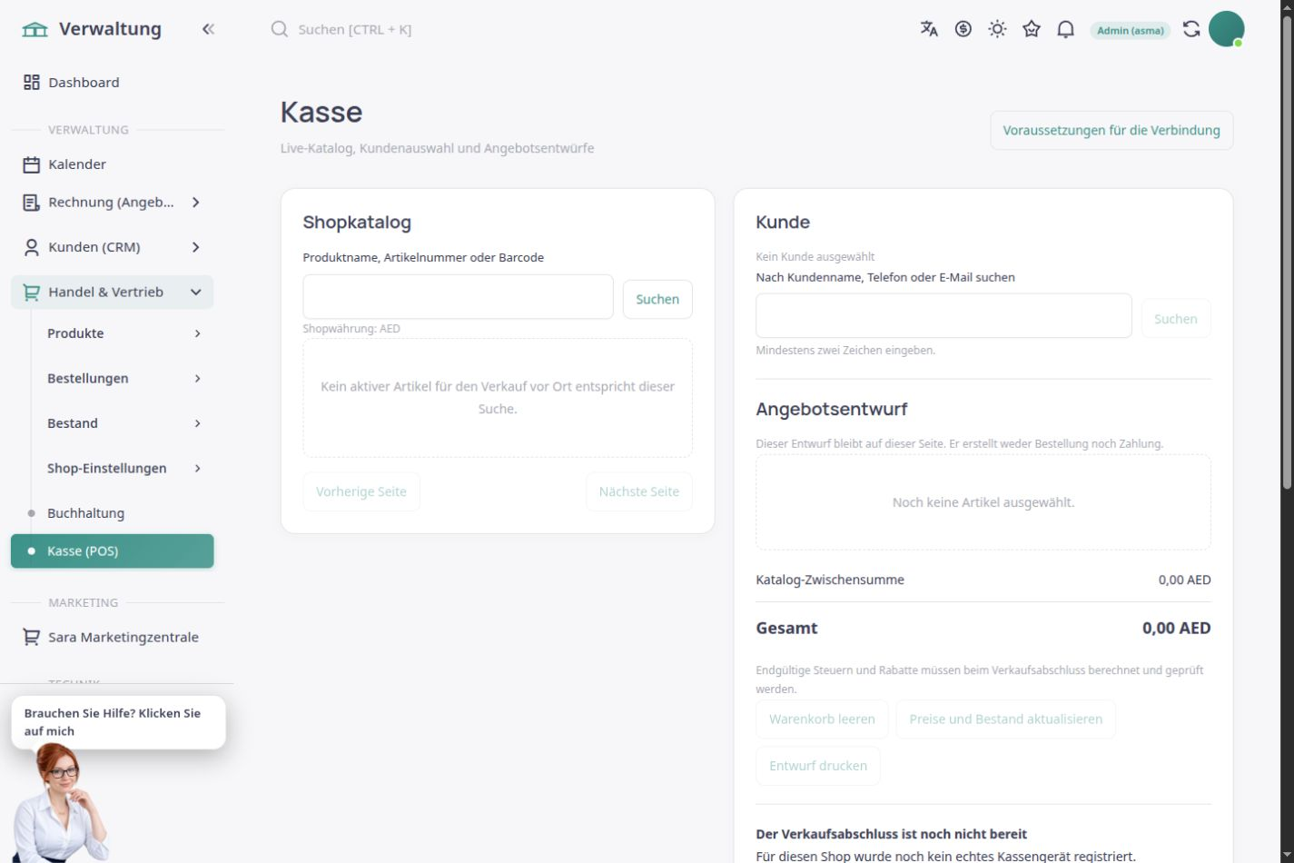Click the Sara Marketingzentrale cart icon
This screenshot has width=1294, height=863.
pos(32,638)
